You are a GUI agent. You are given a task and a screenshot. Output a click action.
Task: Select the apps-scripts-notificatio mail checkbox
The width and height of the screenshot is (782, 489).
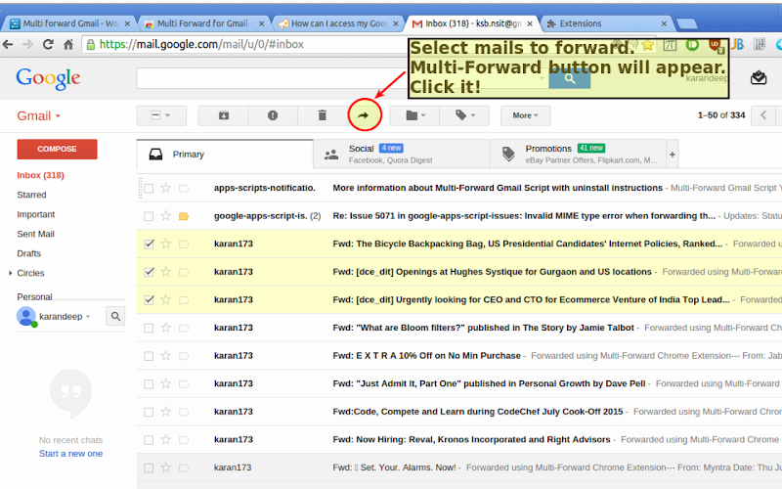pyautogui.click(x=149, y=188)
